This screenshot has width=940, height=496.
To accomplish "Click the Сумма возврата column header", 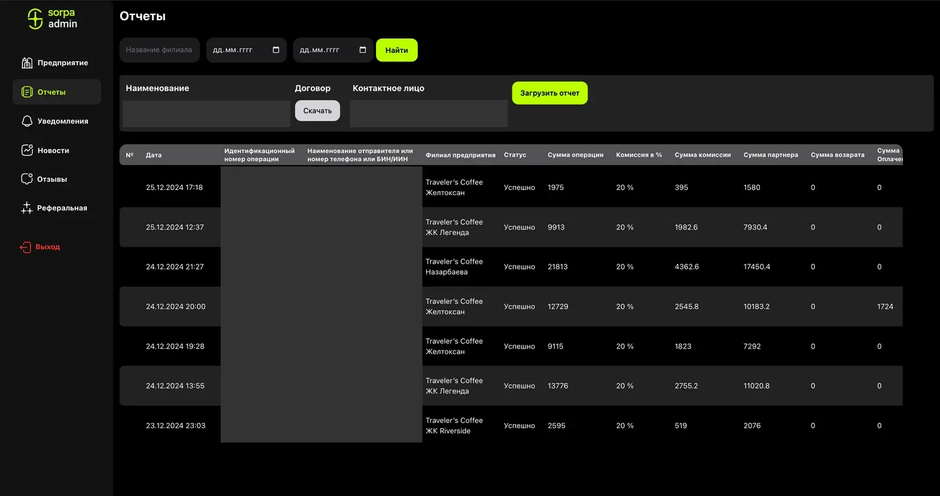I will [838, 155].
